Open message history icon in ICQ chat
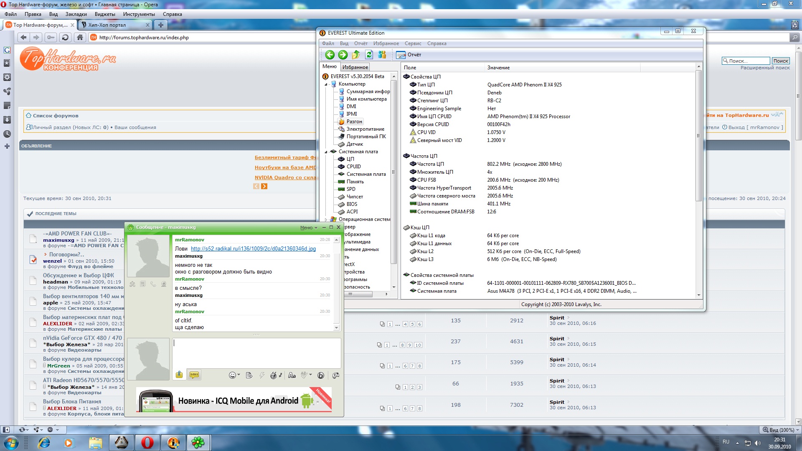The width and height of the screenshot is (802, 451). (249, 375)
